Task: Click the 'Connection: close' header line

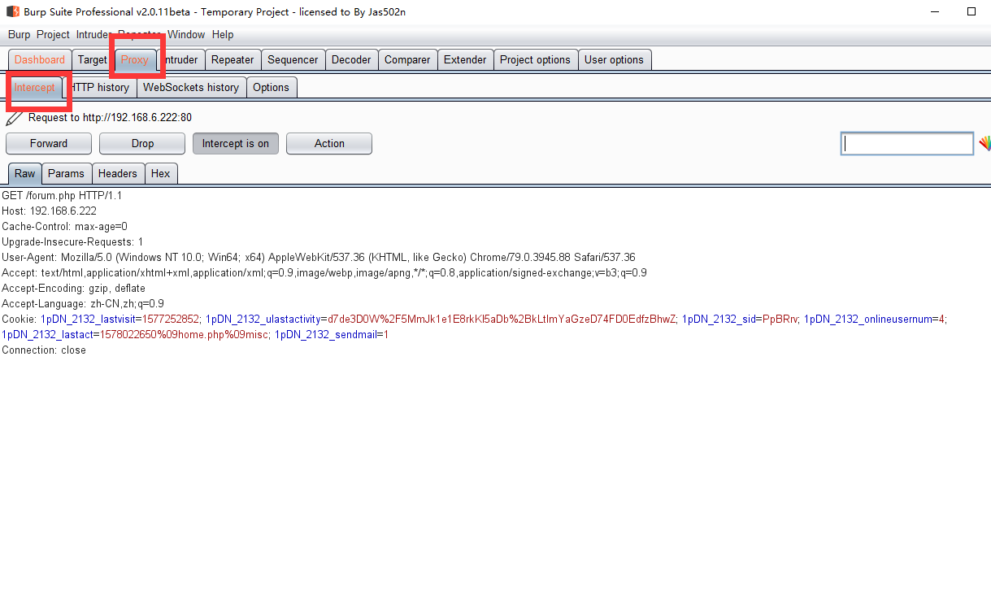Action: 44,350
